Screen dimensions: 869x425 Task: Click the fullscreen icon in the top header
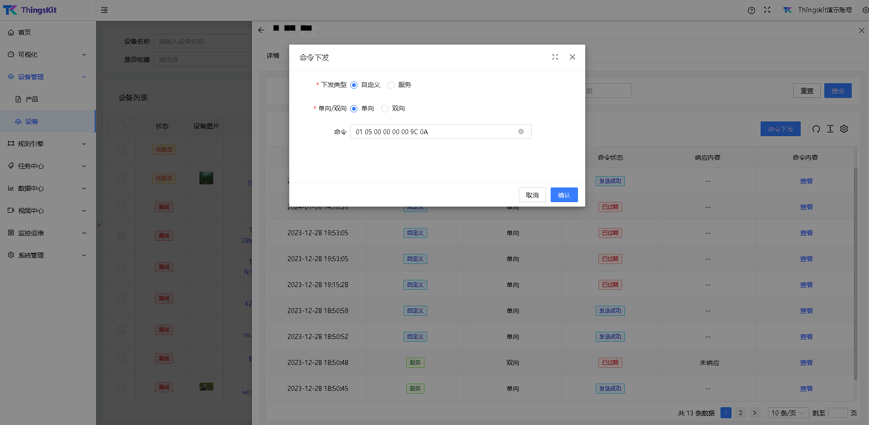[x=767, y=10]
